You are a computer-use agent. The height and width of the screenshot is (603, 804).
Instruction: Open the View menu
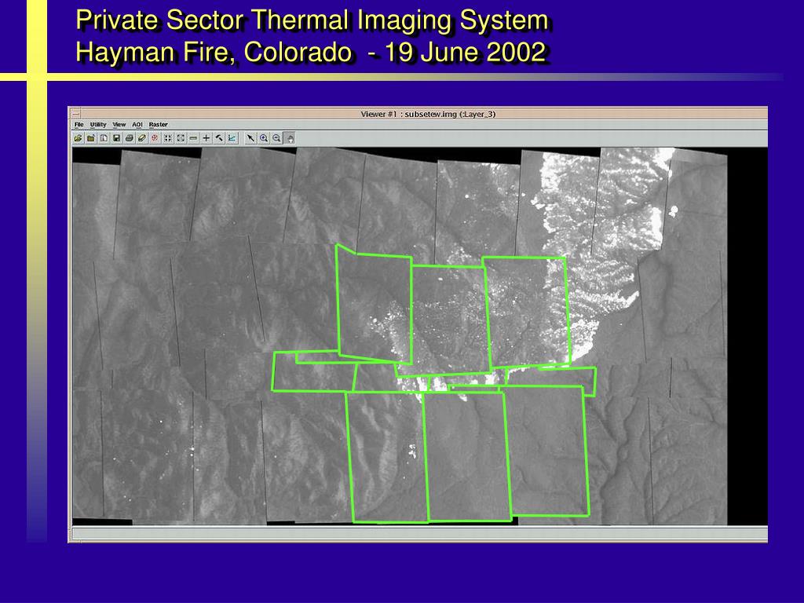(119, 125)
